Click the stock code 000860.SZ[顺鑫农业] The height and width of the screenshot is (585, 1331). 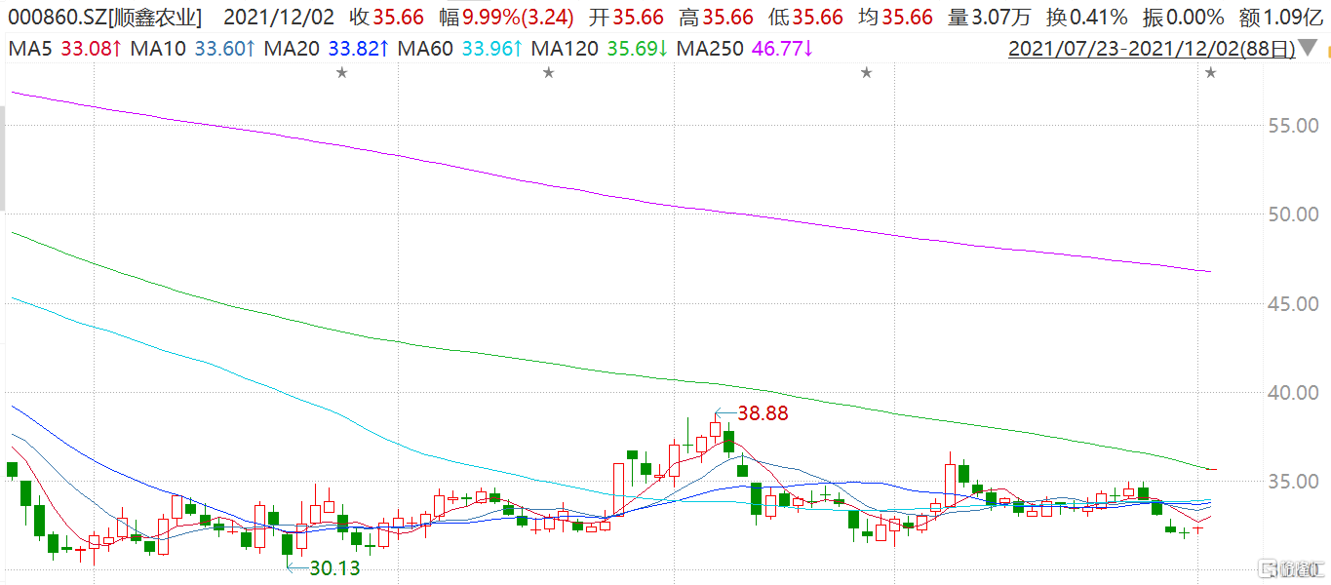click(105, 17)
